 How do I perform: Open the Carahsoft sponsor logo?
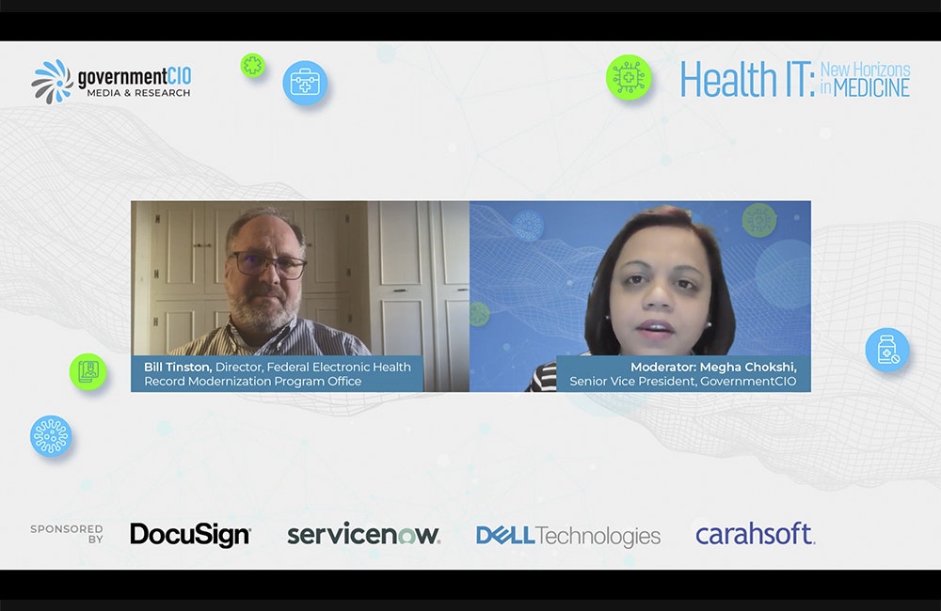[755, 534]
